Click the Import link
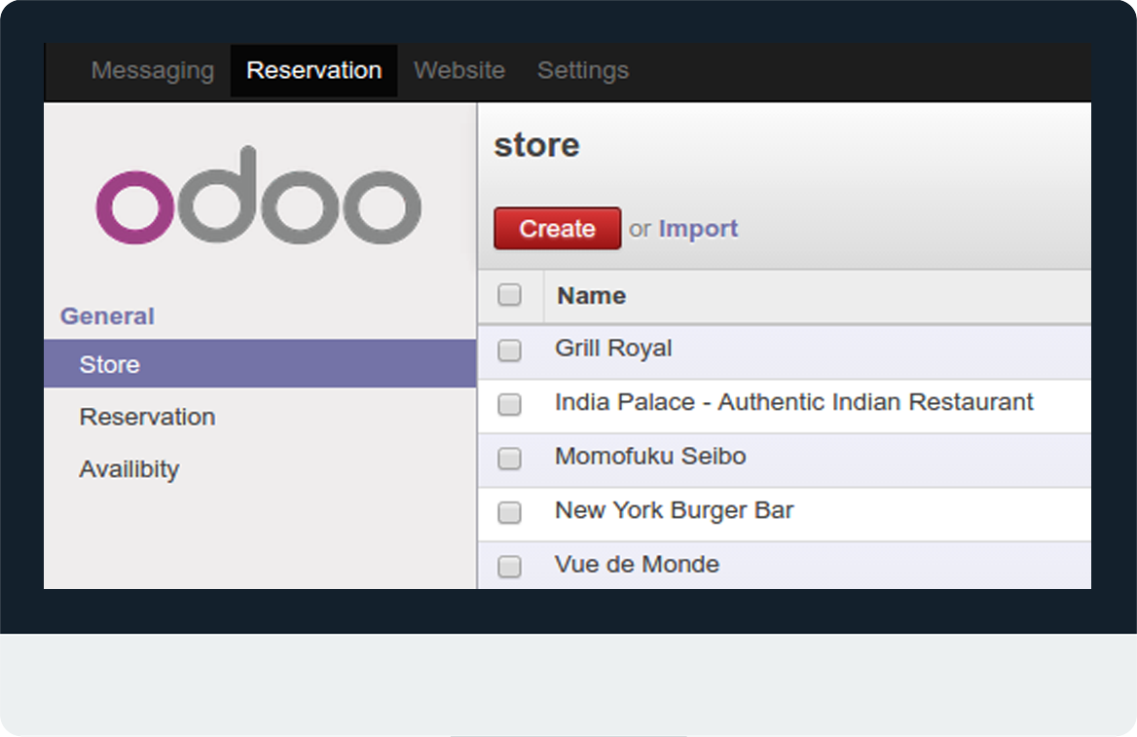 (698, 229)
